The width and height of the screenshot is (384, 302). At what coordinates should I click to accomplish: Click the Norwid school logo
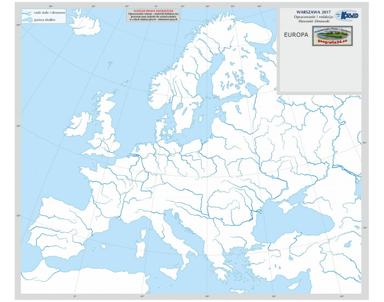coord(347,15)
